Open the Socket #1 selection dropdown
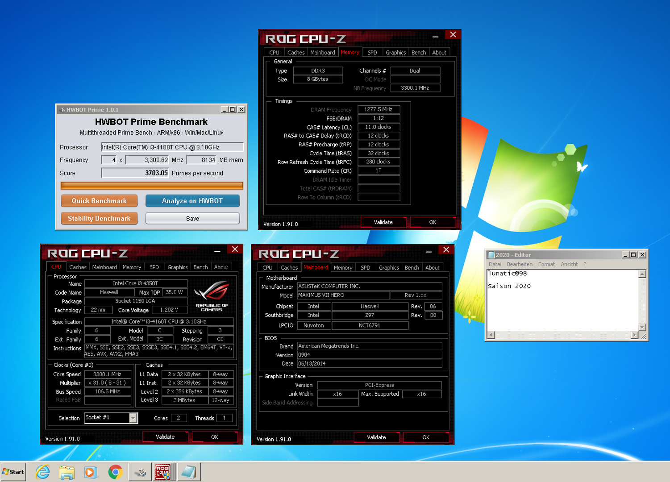The height and width of the screenshot is (482, 670). [133, 418]
